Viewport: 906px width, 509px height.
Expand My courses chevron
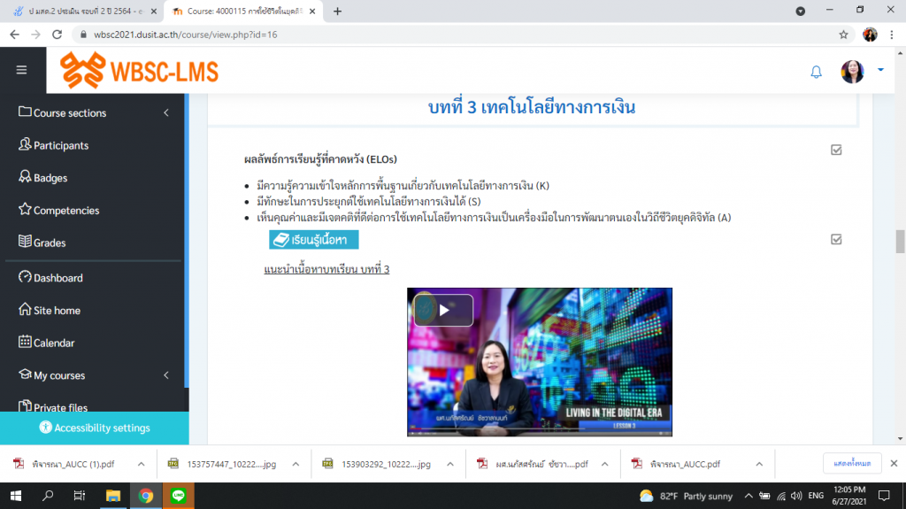(x=166, y=374)
